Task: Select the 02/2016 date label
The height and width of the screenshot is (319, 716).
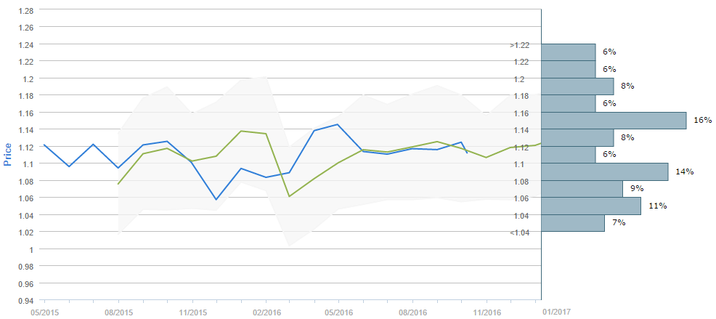Action: (x=266, y=312)
